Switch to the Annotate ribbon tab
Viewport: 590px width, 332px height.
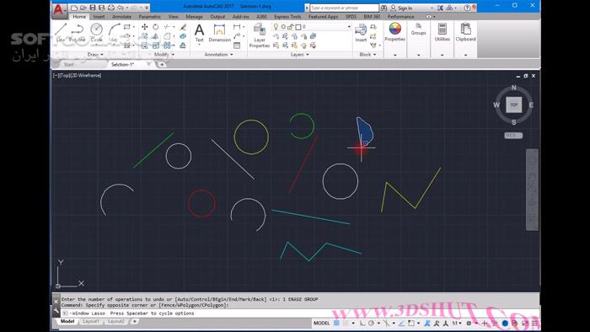[x=121, y=17]
